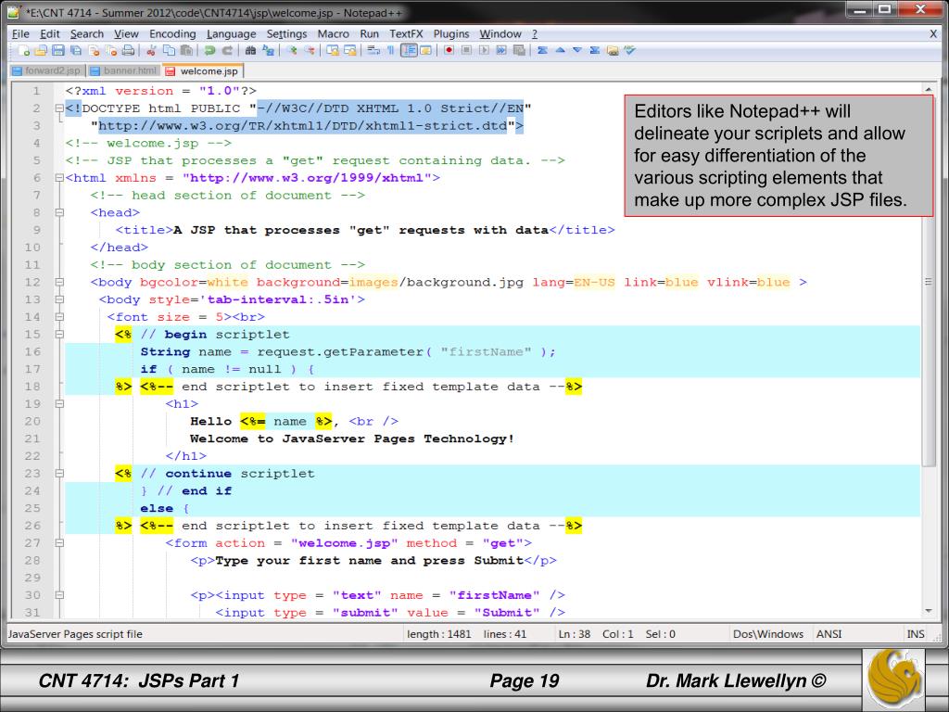This screenshot has width=949, height=712.
Task: Cut selection using the scissors icon
Action: (x=151, y=51)
